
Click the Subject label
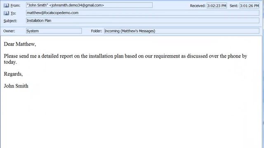point(10,21)
